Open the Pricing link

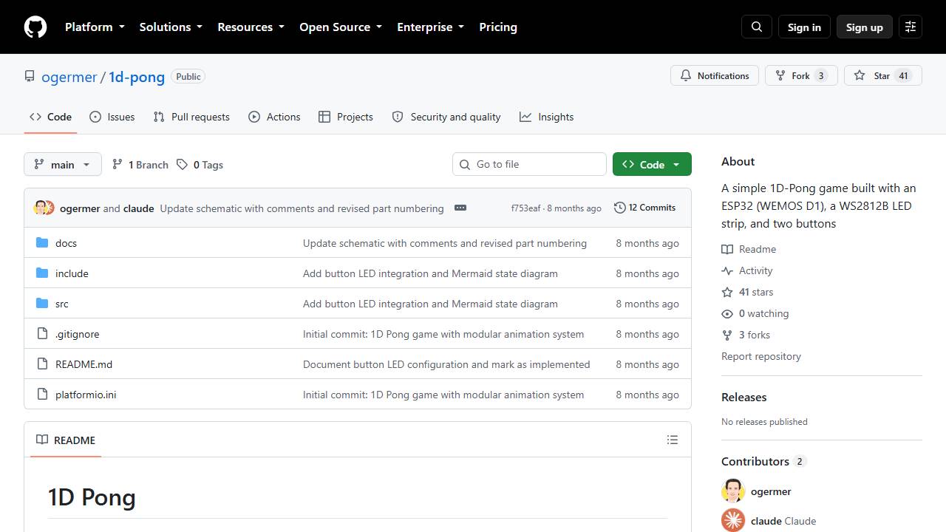point(498,27)
